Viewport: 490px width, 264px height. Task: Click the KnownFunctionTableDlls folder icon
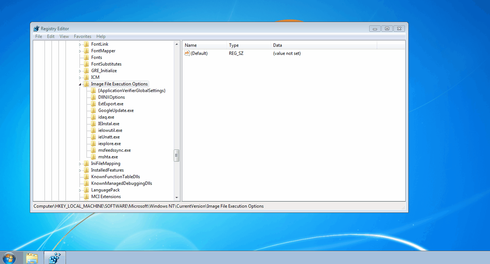87,177
